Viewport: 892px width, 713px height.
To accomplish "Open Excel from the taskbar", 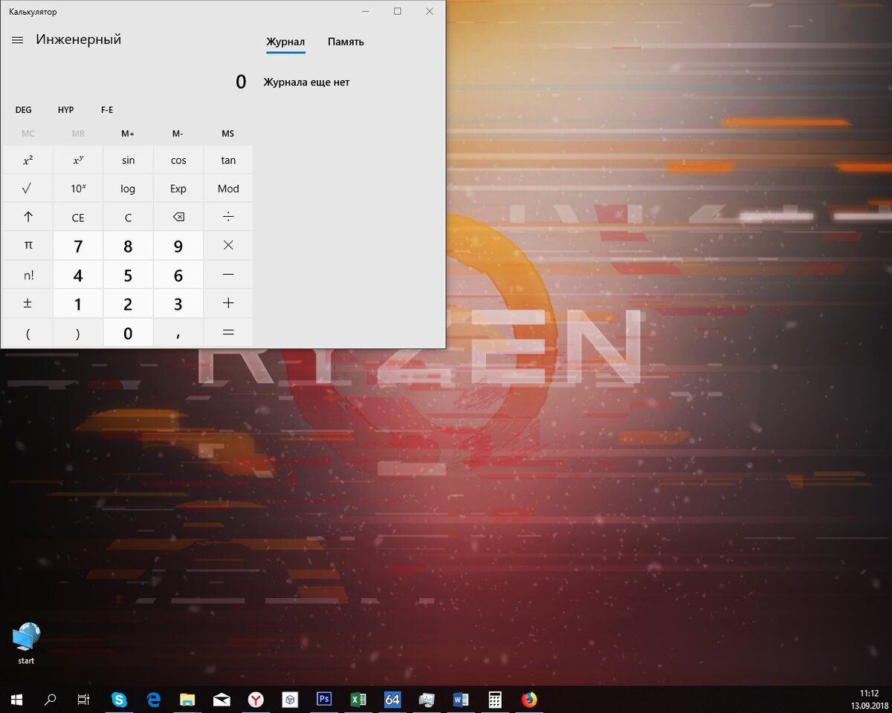I will coord(358,699).
